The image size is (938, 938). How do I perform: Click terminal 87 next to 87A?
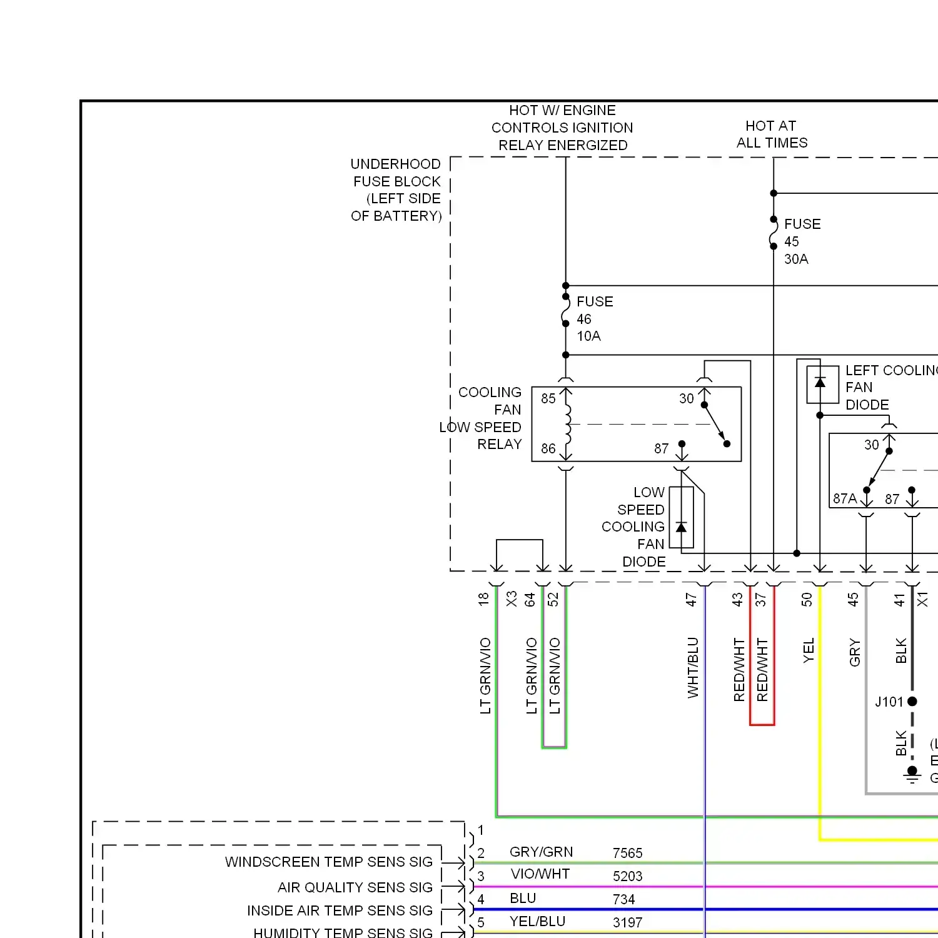pyautogui.click(x=892, y=499)
